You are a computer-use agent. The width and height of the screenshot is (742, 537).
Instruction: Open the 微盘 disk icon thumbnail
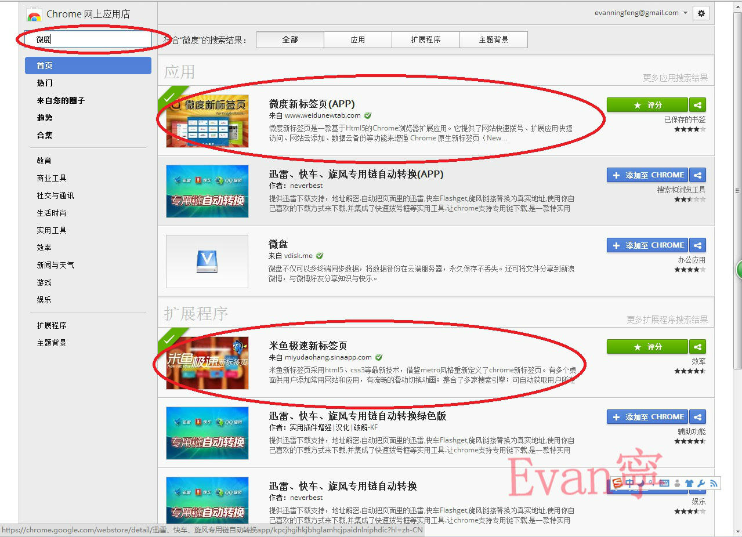coord(207,262)
